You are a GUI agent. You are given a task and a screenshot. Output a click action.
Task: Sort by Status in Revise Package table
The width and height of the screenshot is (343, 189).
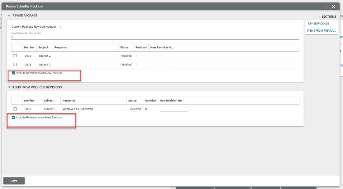coord(124,47)
